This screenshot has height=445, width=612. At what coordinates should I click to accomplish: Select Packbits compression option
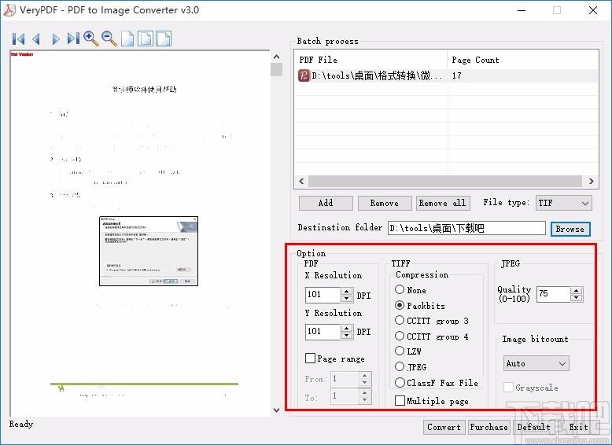click(400, 305)
